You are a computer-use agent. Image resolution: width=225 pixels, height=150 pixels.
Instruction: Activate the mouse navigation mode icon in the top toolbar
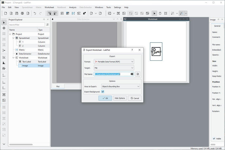tap(160, 13)
